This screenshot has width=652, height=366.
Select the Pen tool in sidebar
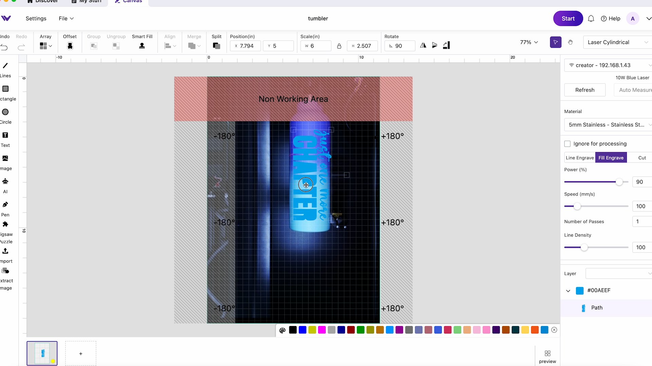pos(5,205)
